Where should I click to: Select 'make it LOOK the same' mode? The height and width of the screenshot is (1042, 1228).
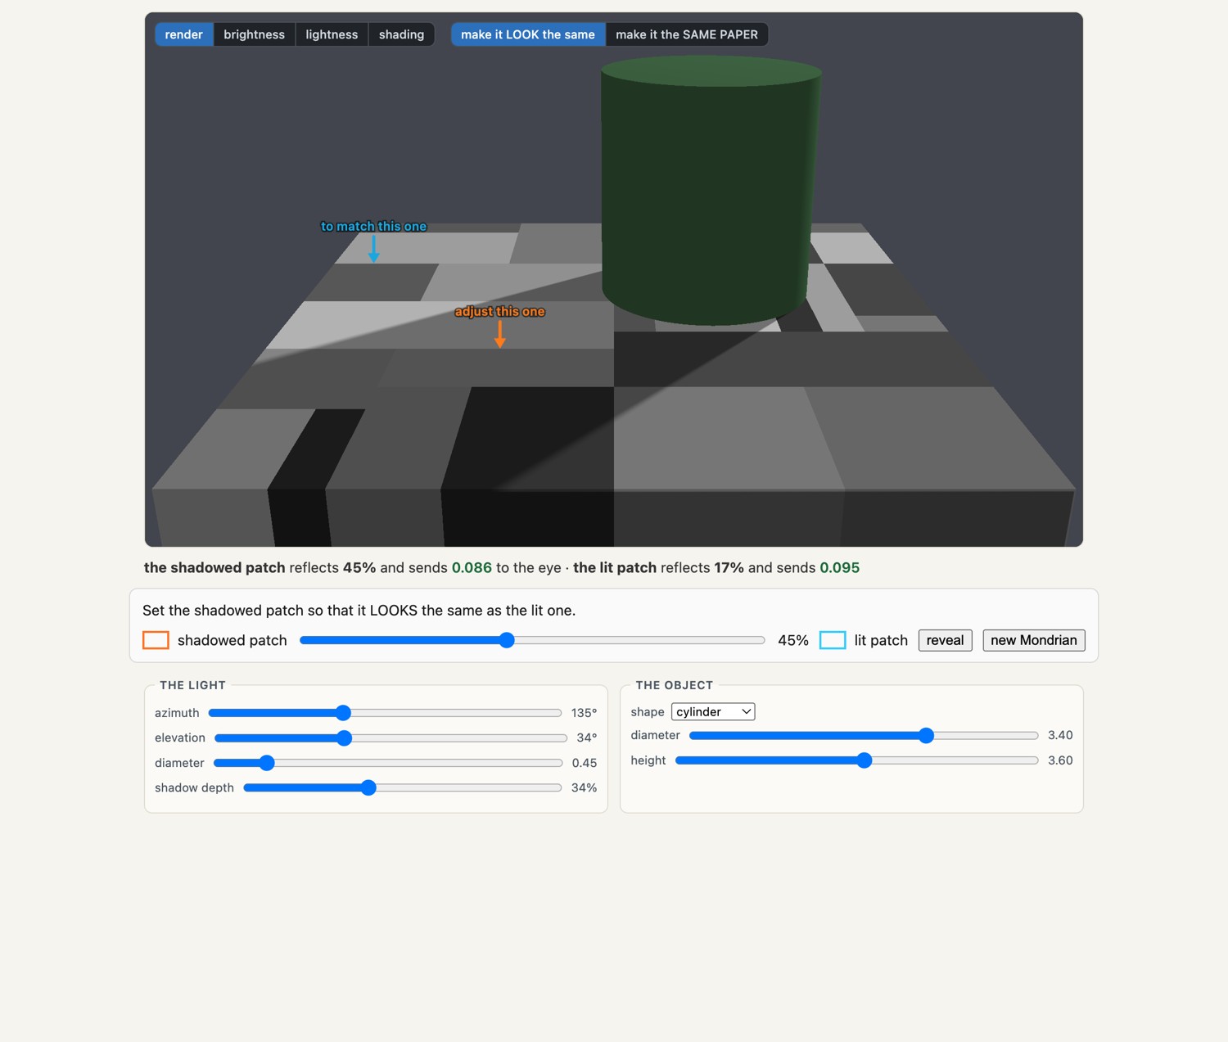coord(528,34)
